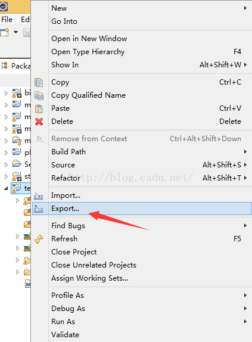
Task: Expand the first 'bi' project tree node
Action: (6, 94)
